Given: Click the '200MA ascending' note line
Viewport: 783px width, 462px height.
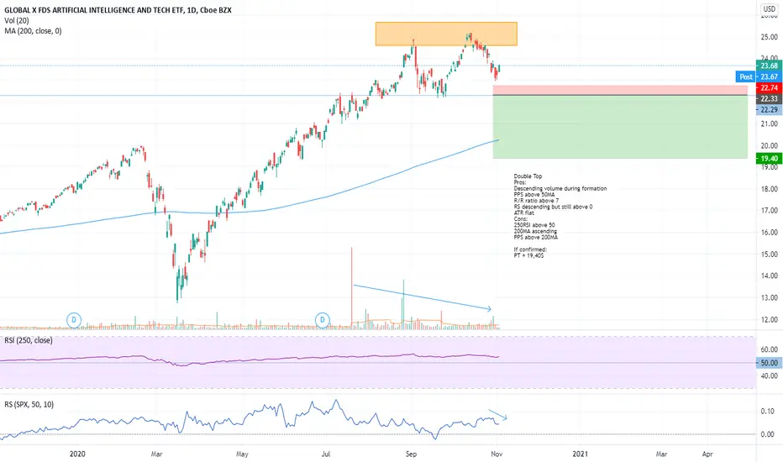Looking at the screenshot, I should (535, 231).
